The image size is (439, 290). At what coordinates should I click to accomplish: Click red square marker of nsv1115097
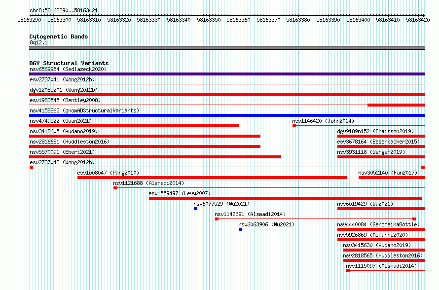[x=348, y=271]
